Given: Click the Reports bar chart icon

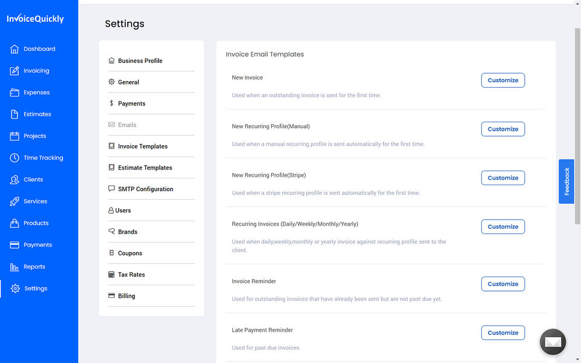Looking at the screenshot, I should click(14, 267).
